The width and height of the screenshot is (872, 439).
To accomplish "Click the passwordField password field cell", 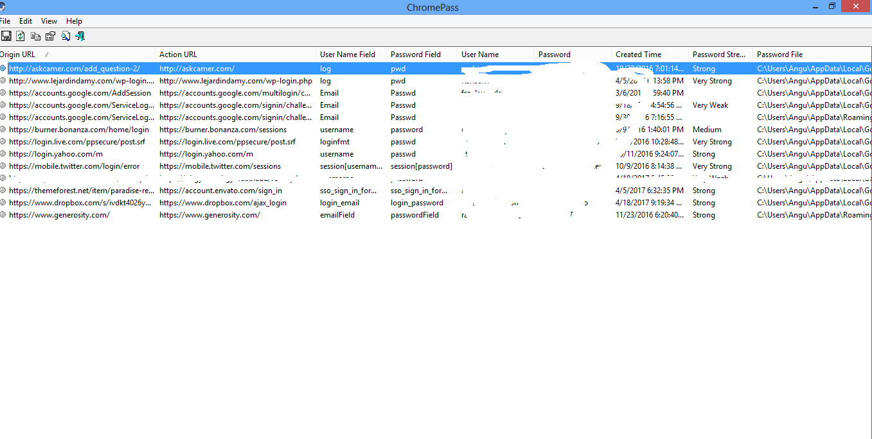I will click(415, 215).
